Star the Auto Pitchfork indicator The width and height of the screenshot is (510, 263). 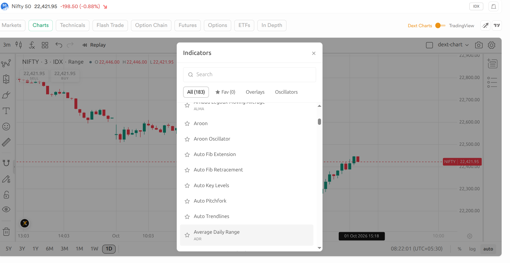[187, 201]
